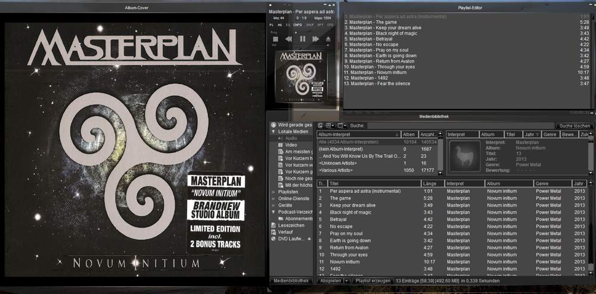The image size is (596, 294).
Task: Pause the currently playing song
Action: [x=302, y=39]
